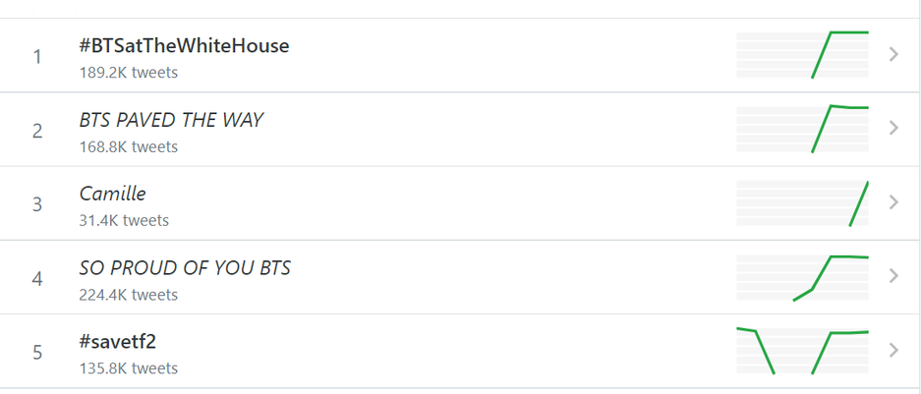Click the 189.2K tweets count
The height and width of the screenshot is (394, 921).
pyautogui.click(x=129, y=73)
